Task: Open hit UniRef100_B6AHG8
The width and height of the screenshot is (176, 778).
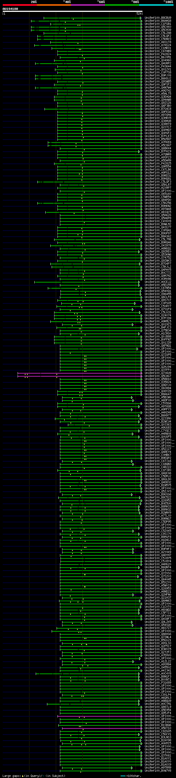Action: point(158,21)
